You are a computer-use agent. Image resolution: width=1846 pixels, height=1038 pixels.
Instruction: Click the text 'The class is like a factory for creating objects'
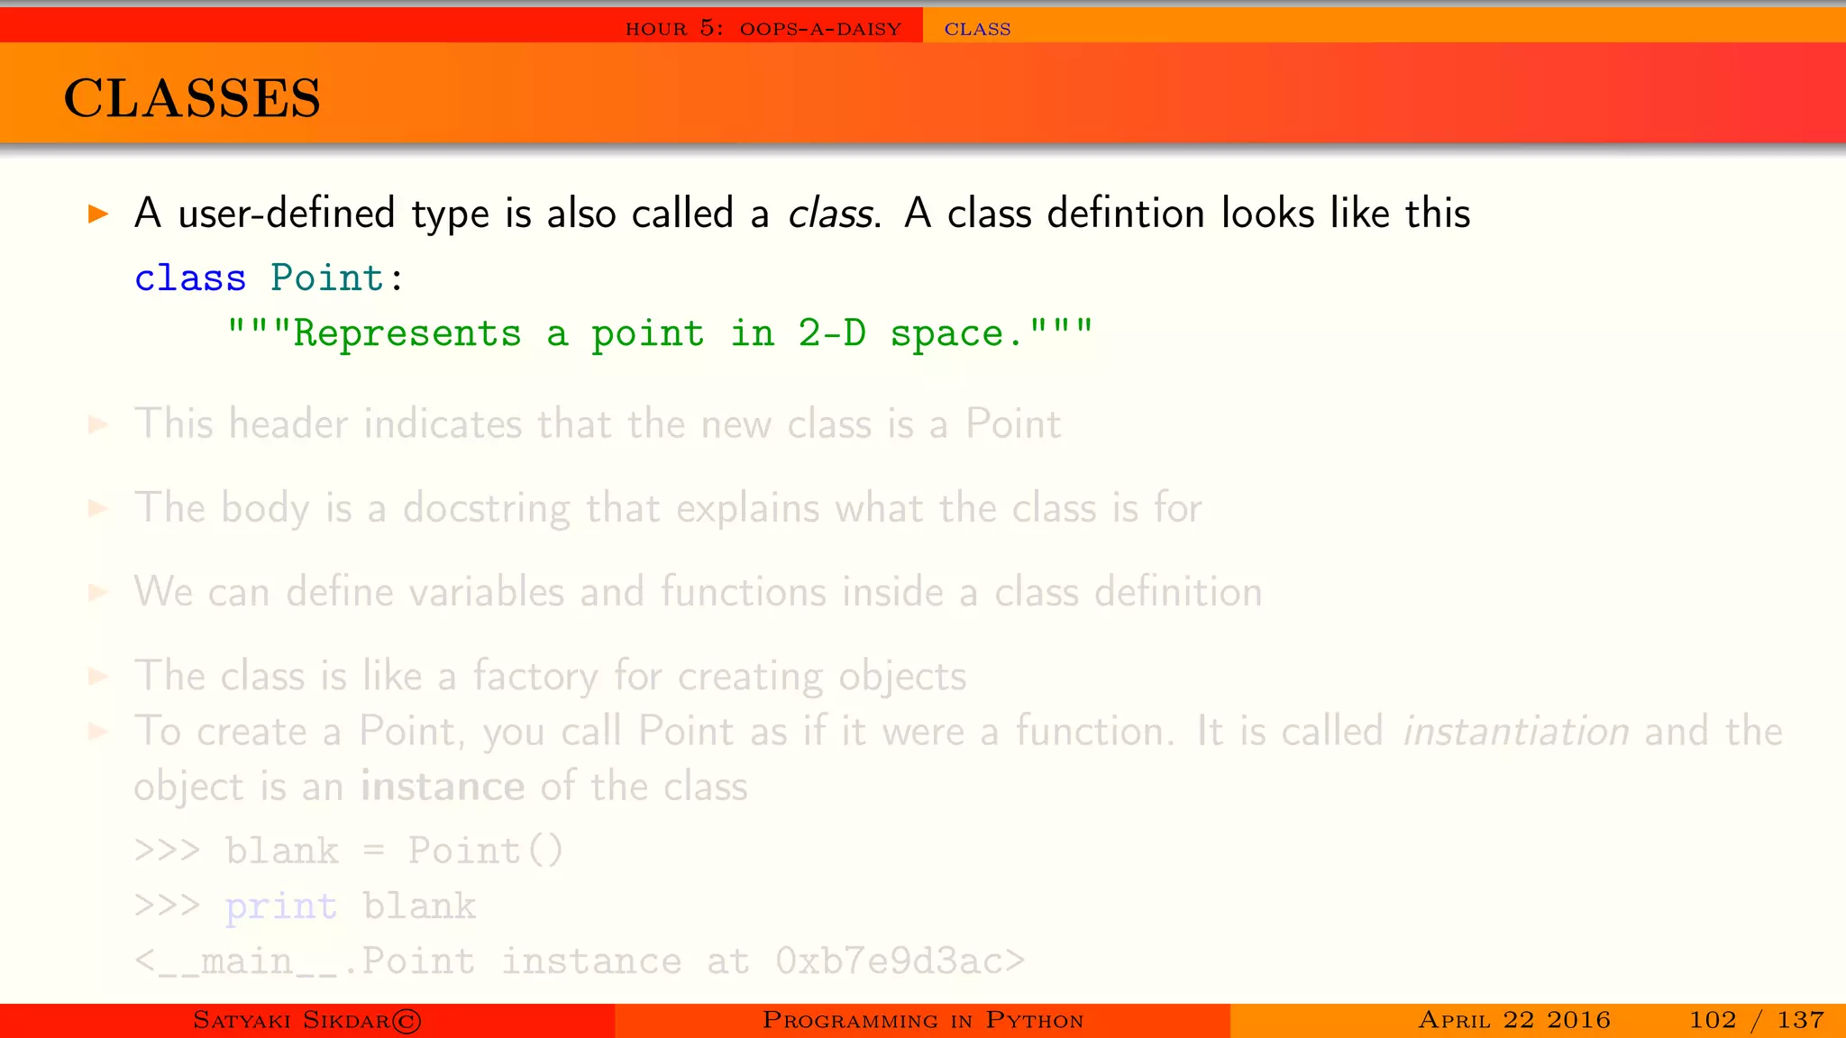551,676
